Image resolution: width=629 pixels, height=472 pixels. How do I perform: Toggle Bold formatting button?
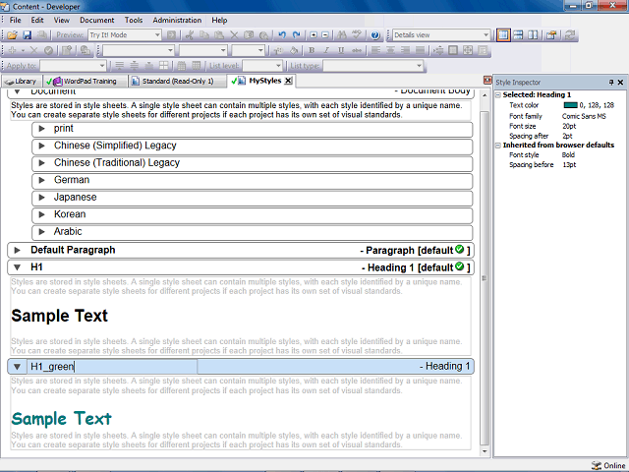click(312, 50)
